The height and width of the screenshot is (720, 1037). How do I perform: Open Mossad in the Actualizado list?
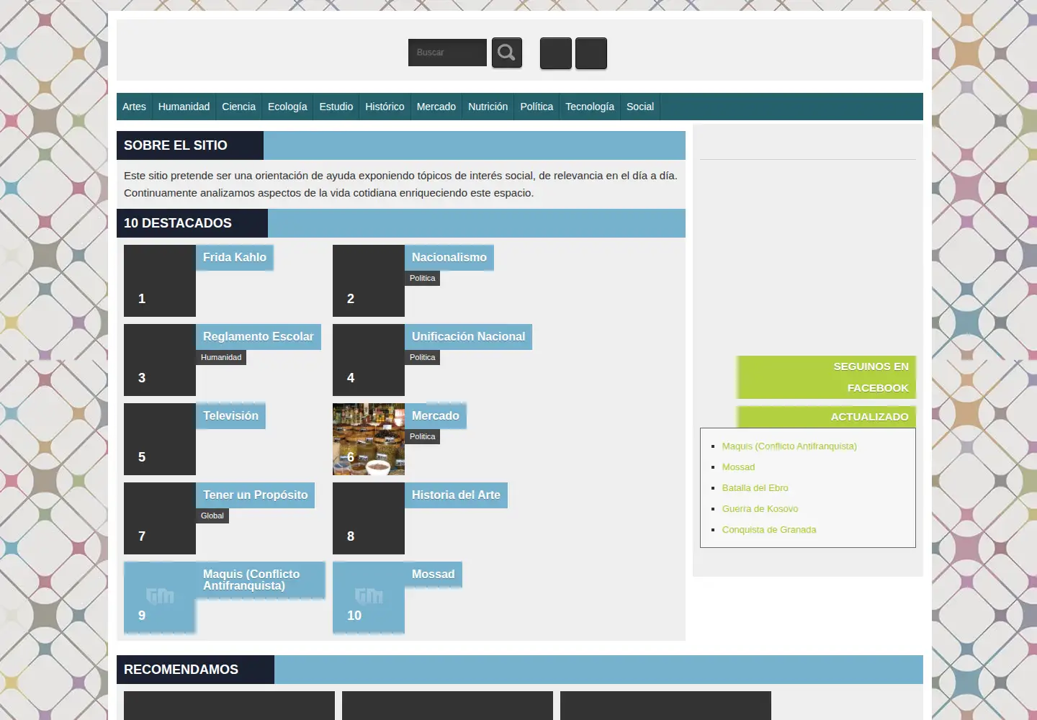738,467
